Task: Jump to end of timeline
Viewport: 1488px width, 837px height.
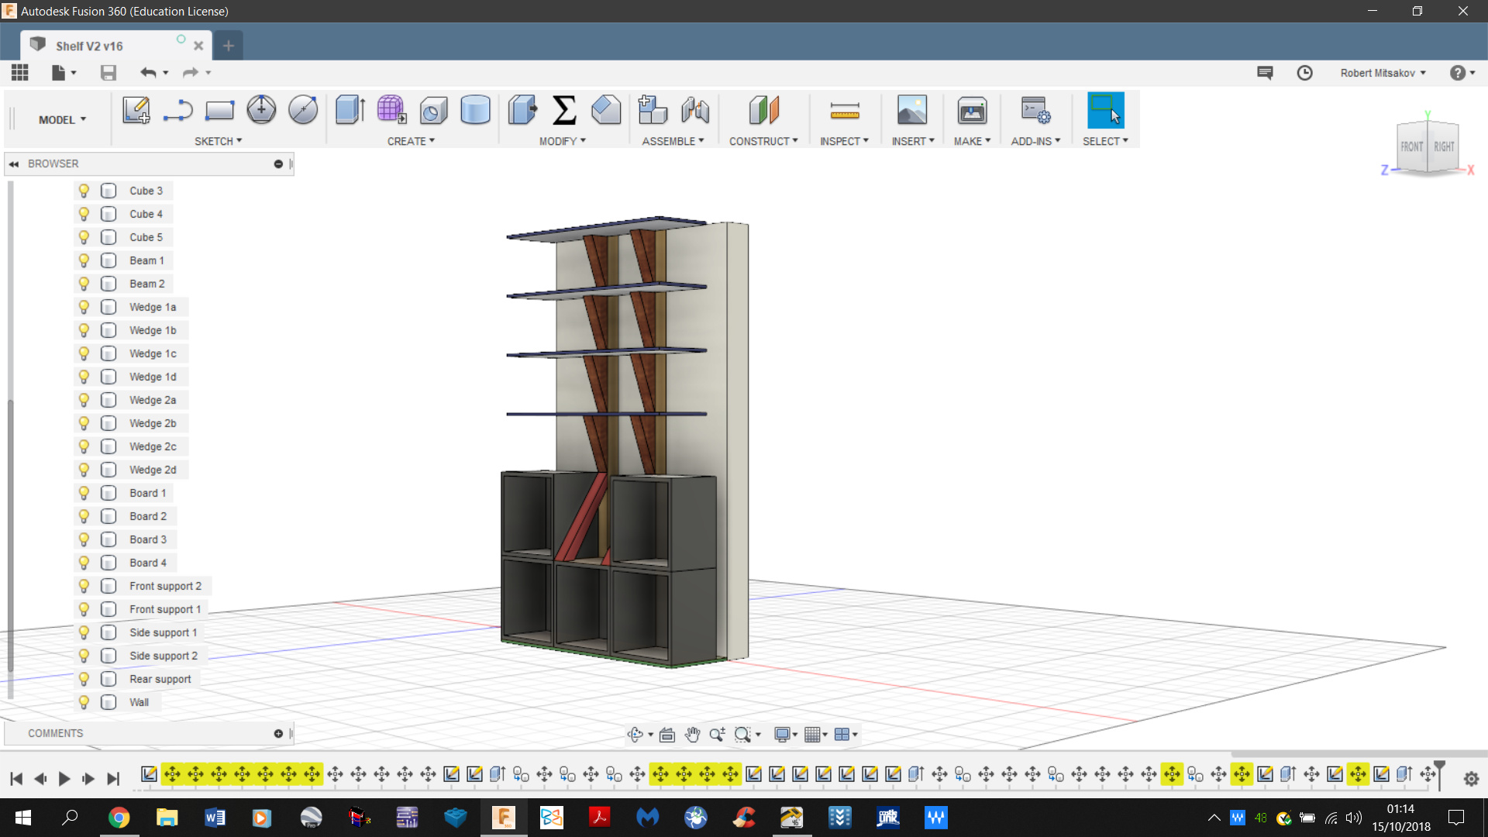Action: pos(113,779)
